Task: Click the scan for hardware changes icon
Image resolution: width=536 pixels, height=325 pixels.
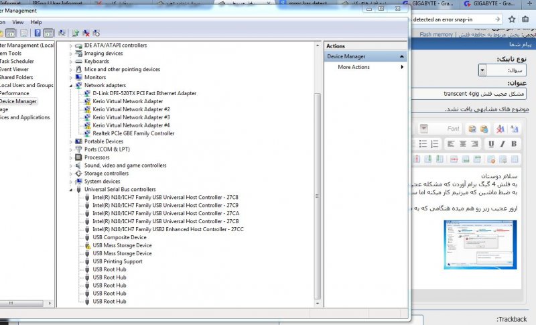Action: (x=62, y=33)
